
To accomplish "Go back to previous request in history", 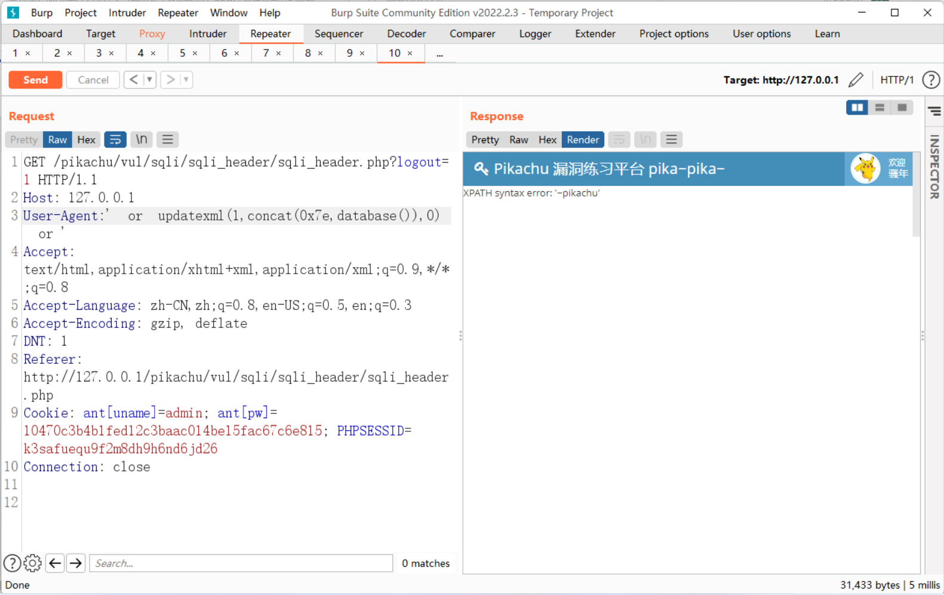I will click(134, 79).
